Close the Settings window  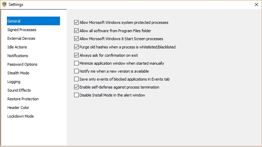click(256, 4)
